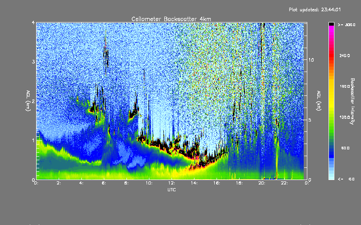This screenshot has width=361, height=225.
Task: Click the '5' tick on the kft axis
Action: (x=310, y=120)
